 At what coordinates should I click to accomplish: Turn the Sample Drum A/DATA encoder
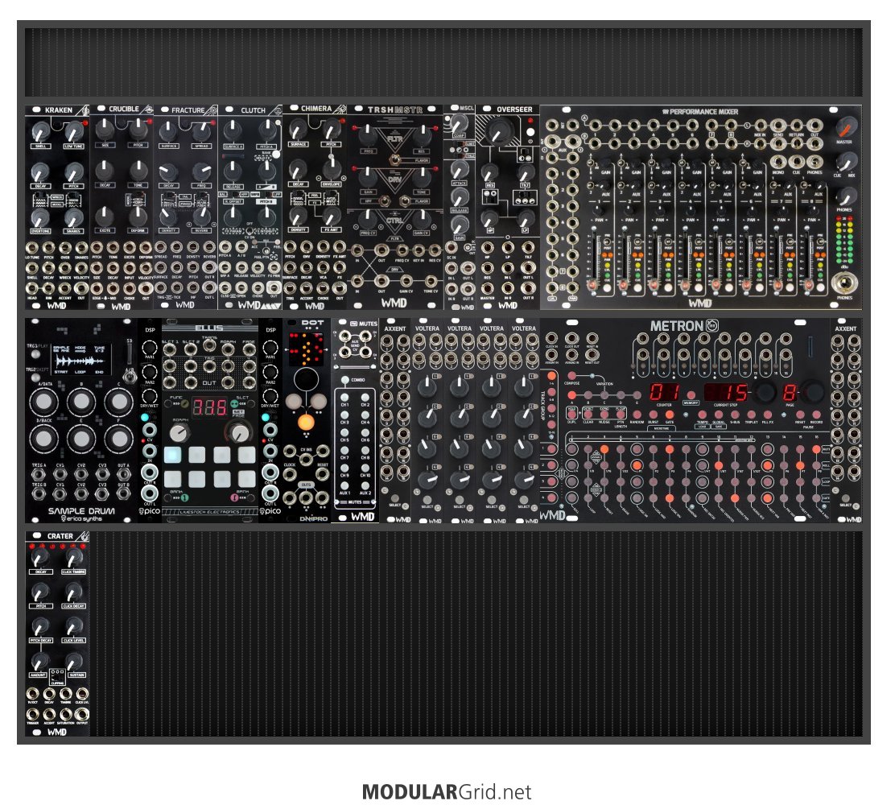pyautogui.click(x=44, y=402)
